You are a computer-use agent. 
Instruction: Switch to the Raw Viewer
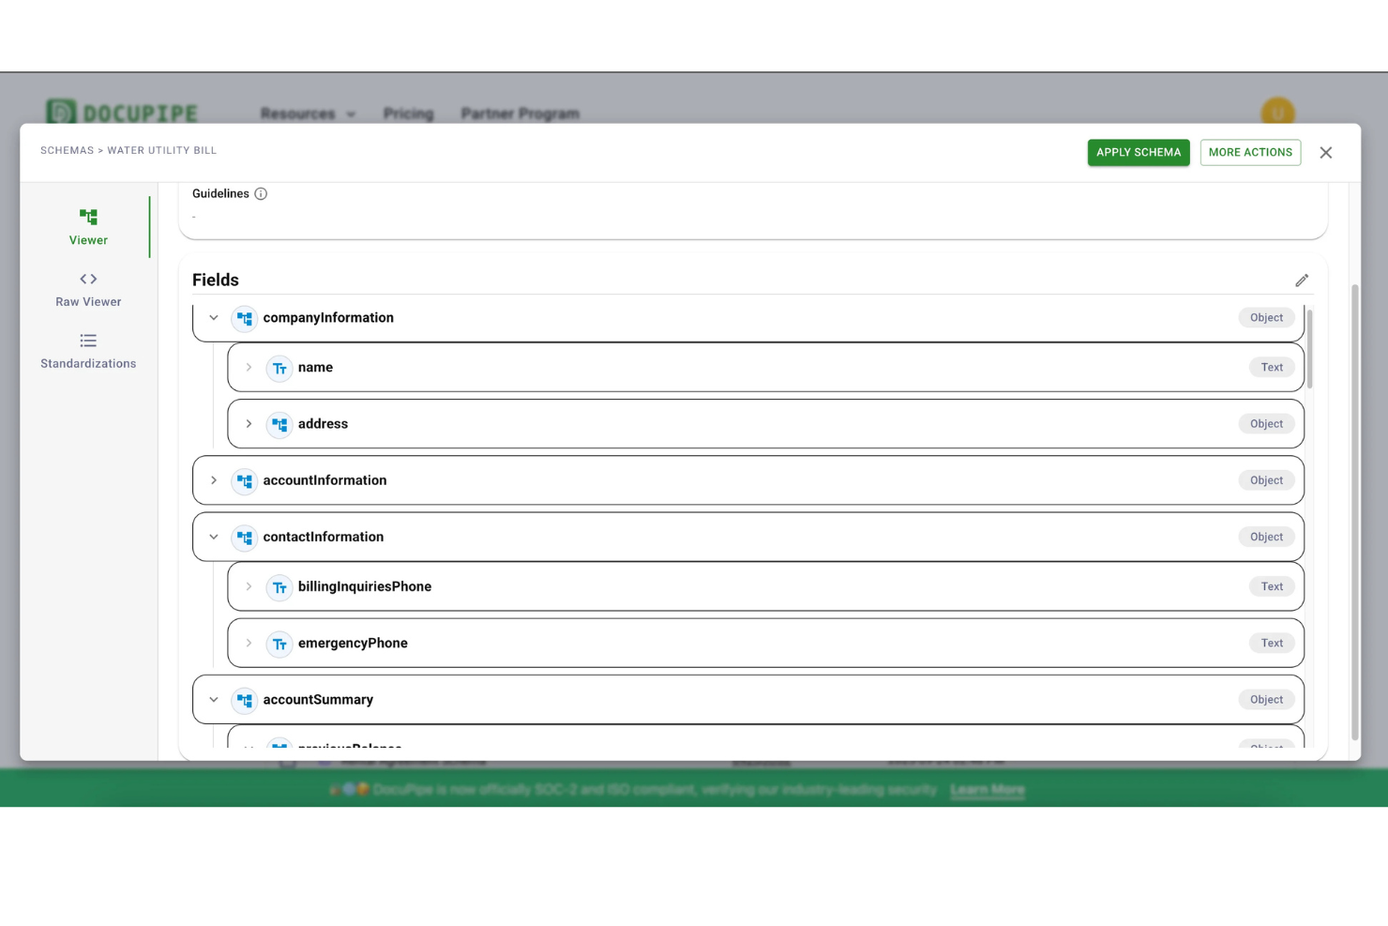click(88, 288)
